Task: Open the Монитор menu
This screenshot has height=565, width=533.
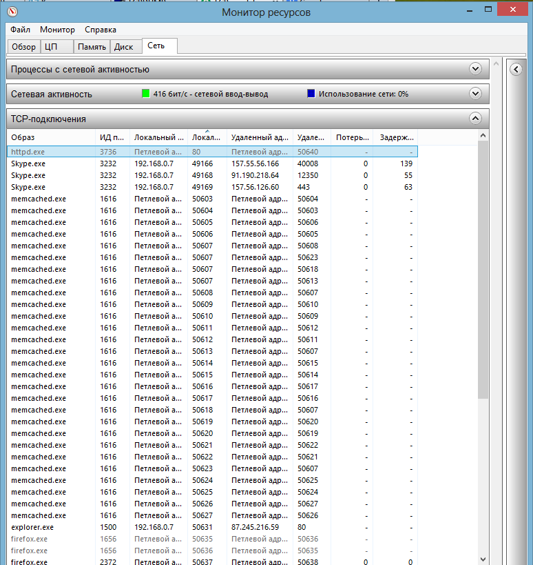Action: [x=57, y=30]
